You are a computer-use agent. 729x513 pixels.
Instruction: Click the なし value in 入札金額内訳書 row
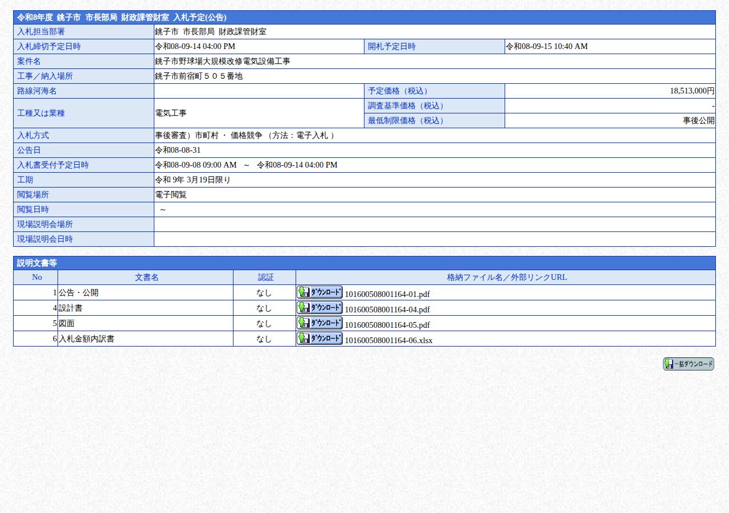coord(264,339)
